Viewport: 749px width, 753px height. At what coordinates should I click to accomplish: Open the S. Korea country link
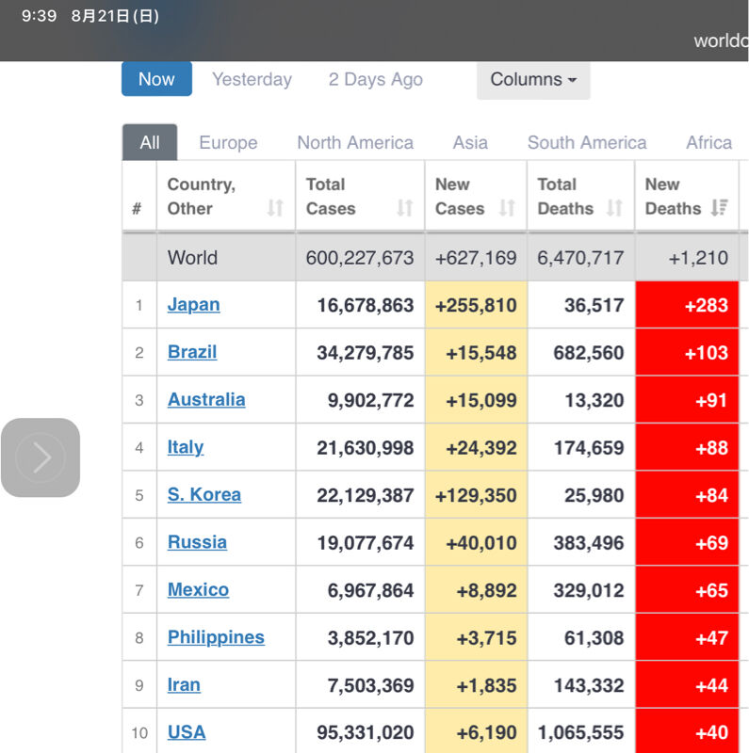[x=204, y=495]
